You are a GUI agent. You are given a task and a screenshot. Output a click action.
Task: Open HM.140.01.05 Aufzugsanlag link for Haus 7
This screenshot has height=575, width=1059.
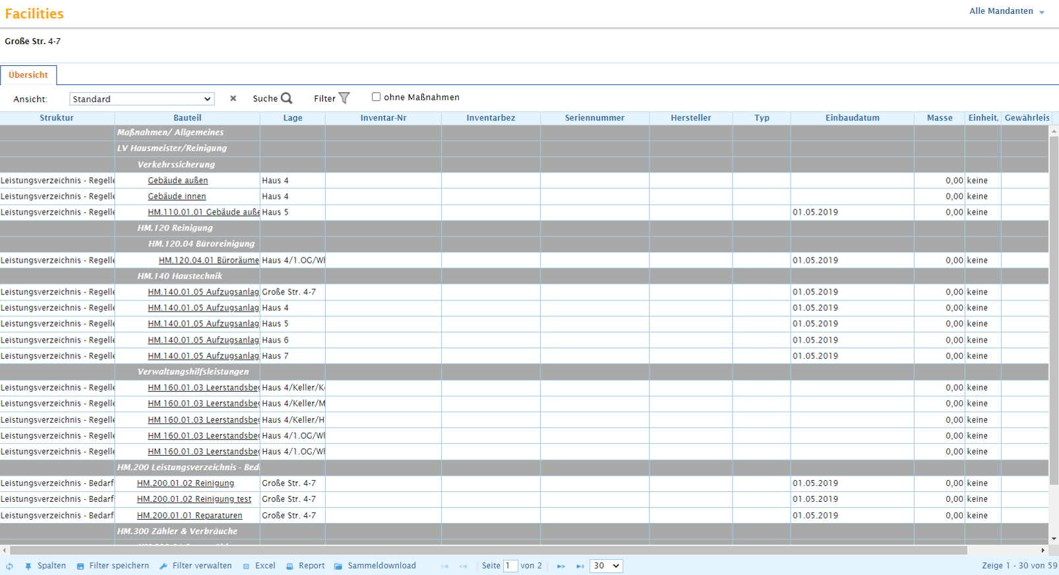pos(204,356)
